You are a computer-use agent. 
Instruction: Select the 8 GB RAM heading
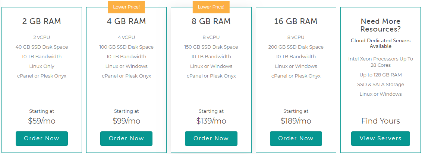tap(211, 22)
